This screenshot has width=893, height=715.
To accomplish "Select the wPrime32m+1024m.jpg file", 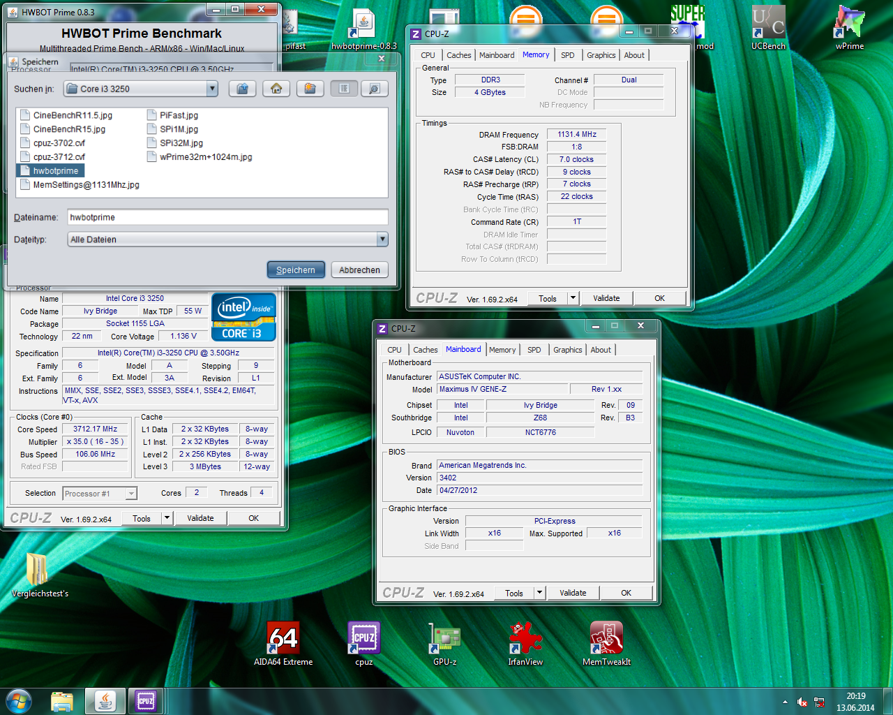I will point(200,157).
